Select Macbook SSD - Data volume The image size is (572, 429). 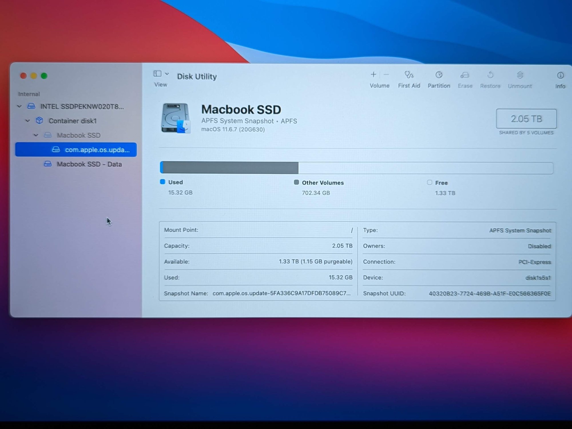pyautogui.click(x=89, y=164)
